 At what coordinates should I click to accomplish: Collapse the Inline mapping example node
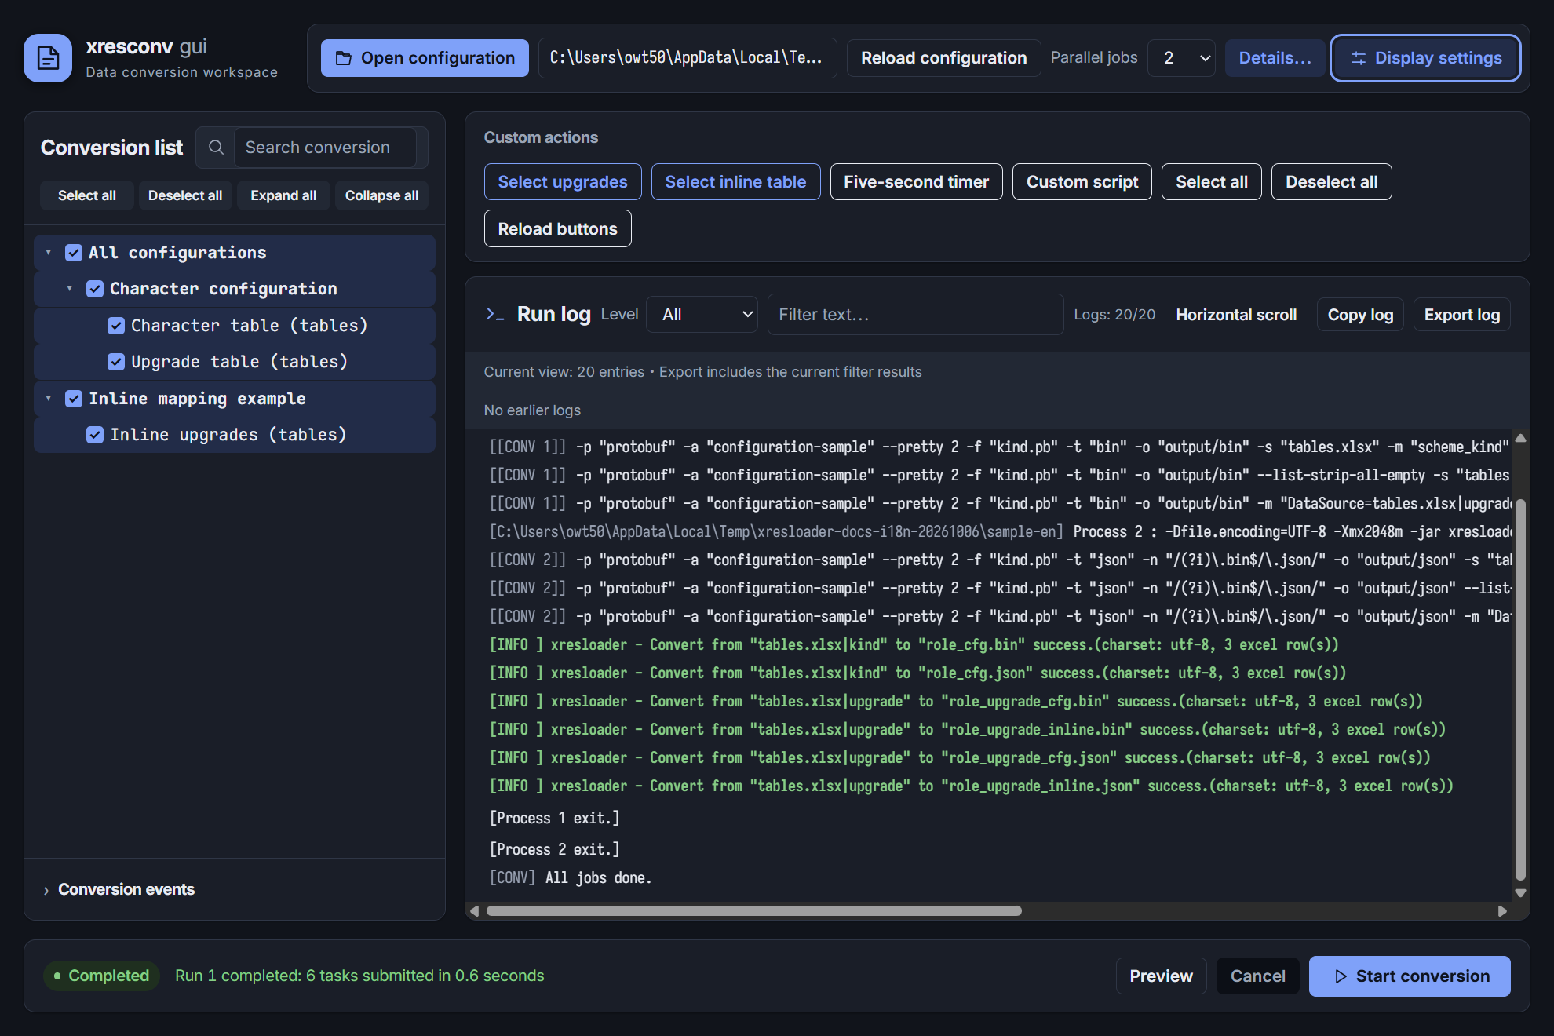coord(49,399)
